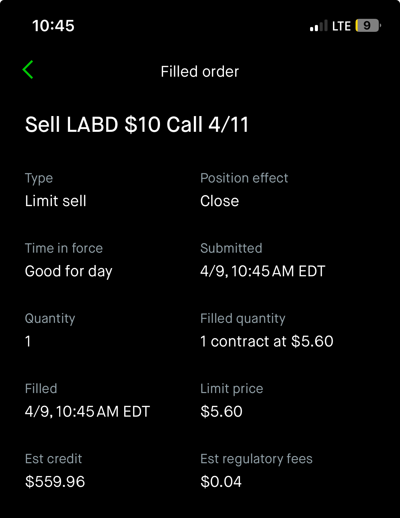Tap the $559.96 est credit amount
The height and width of the screenshot is (518, 400).
(55, 481)
